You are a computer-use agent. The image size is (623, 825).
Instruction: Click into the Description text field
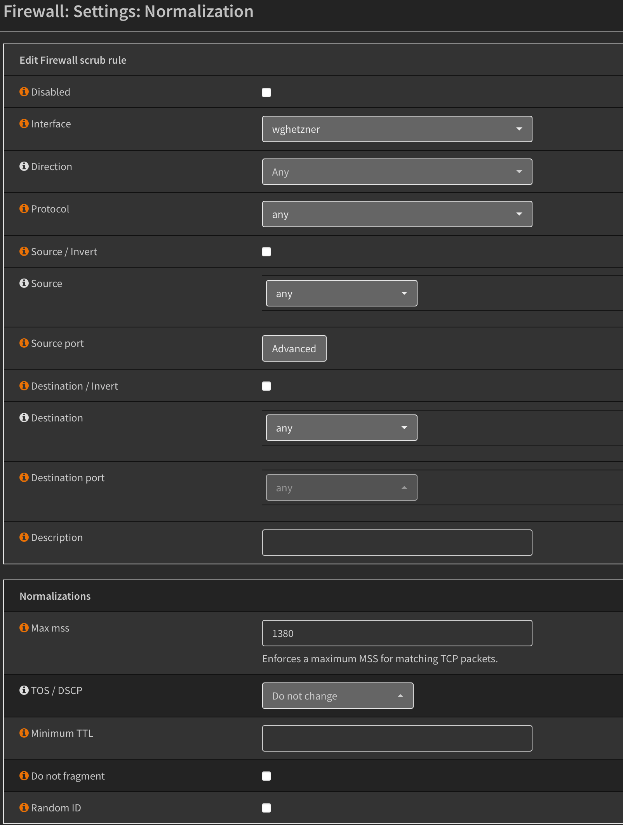[397, 543]
